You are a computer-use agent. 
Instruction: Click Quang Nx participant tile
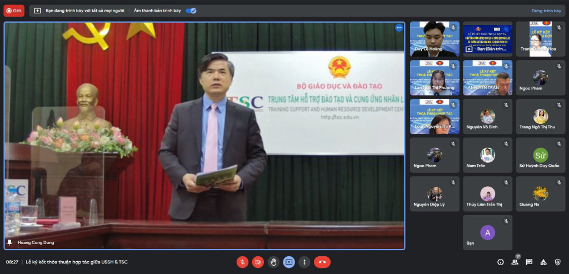coord(541,194)
